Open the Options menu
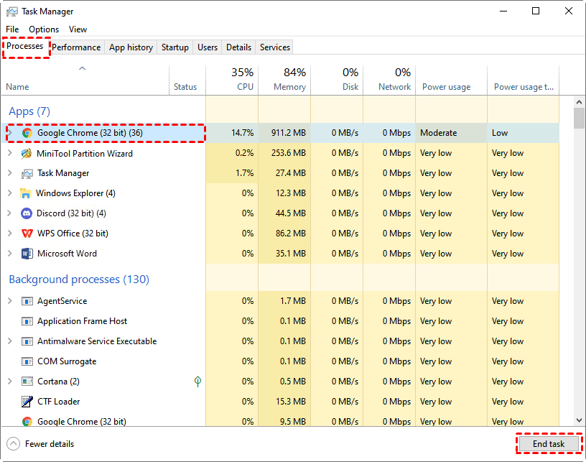 tap(43, 29)
